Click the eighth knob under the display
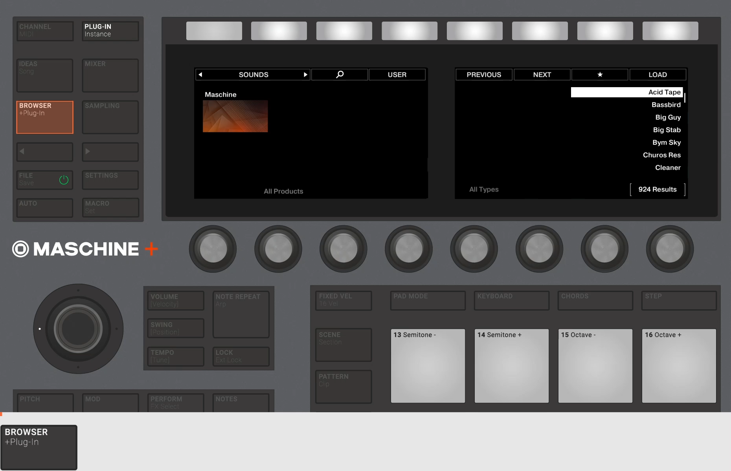Screen dimensions: 731x471 coord(670,248)
